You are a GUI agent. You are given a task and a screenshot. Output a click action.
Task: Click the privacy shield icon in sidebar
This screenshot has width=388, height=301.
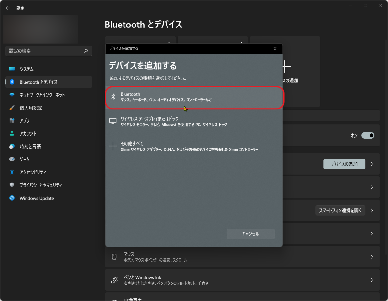[12, 185]
